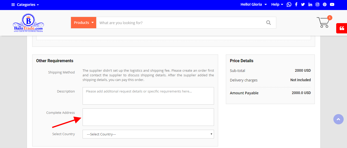Open the Select Country dropdown
The width and height of the screenshot is (347, 148).
[x=148, y=134]
